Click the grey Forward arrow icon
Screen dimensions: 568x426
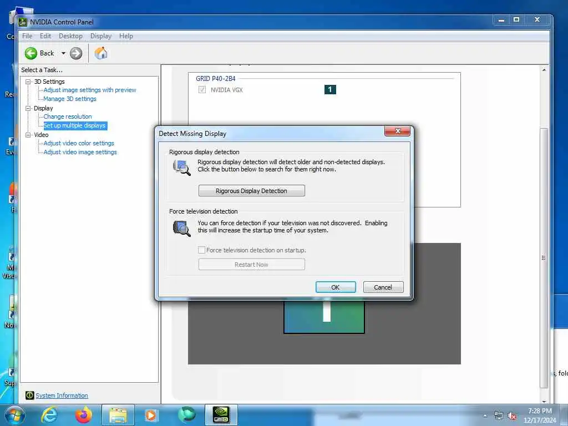pyautogui.click(x=75, y=53)
